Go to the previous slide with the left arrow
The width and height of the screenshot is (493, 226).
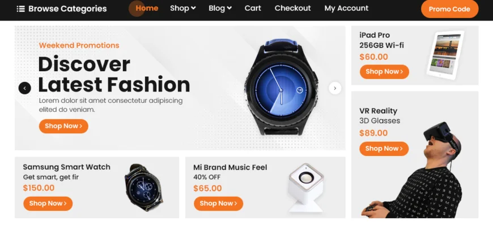click(x=25, y=88)
